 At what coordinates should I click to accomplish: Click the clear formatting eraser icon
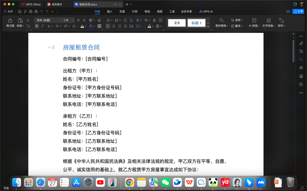[x=99, y=20]
